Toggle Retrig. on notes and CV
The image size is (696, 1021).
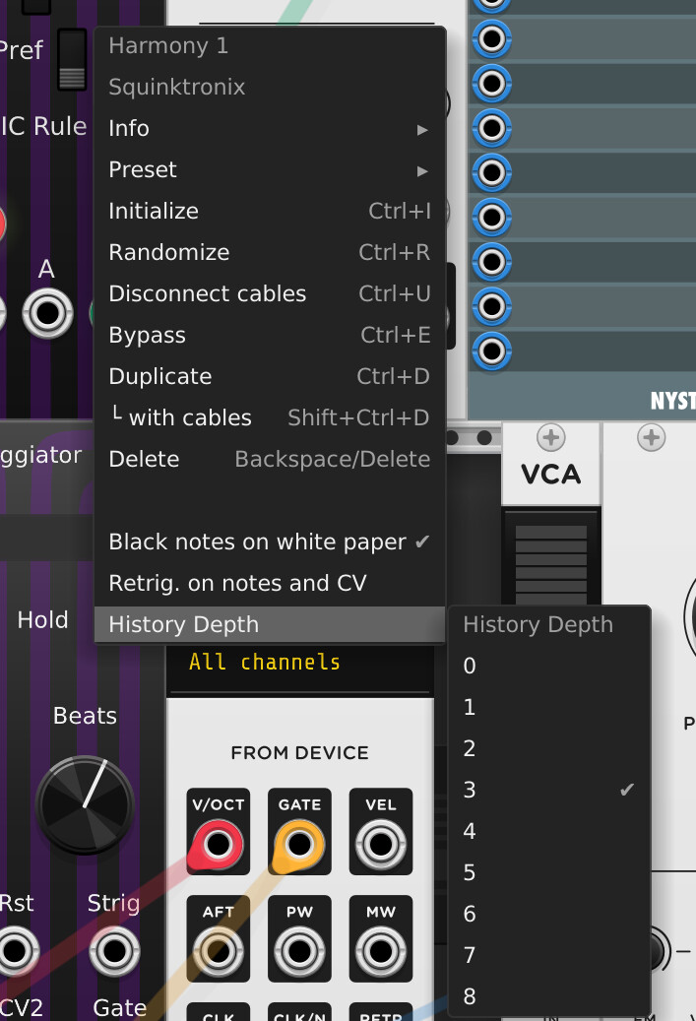click(x=270, y=583)
